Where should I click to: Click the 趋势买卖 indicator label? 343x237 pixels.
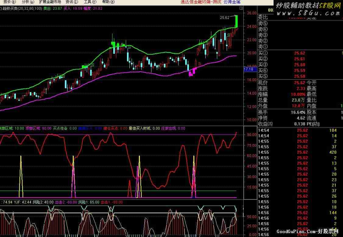(11, 9)
